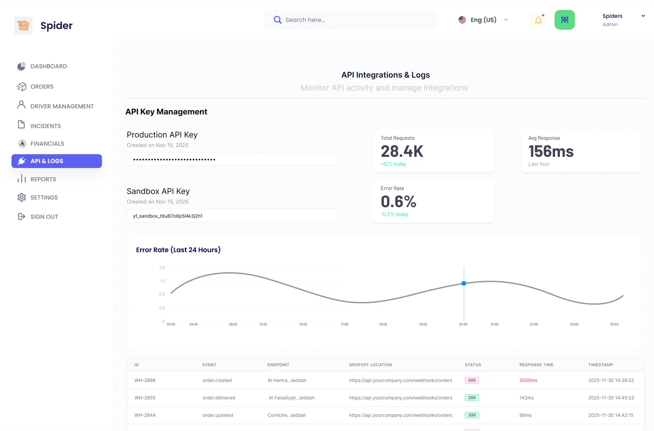This screenshot has width=654, height=431.
Task: Click Sign Out in the sidebar
Action: pyautogui.click(x=44, y=217)
